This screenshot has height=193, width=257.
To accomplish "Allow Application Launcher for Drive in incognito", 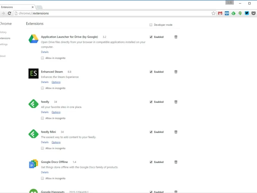I will (x=42, y=58).
